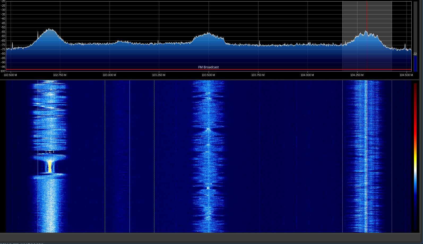Click the vertical level slider showing 22
The height and width of the screenshot is (244, 423).
point(415,37)
